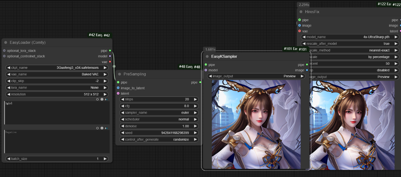Click the denoise value slider field
The width and height of the screenshot is (401, 177).
coord(159,126)
